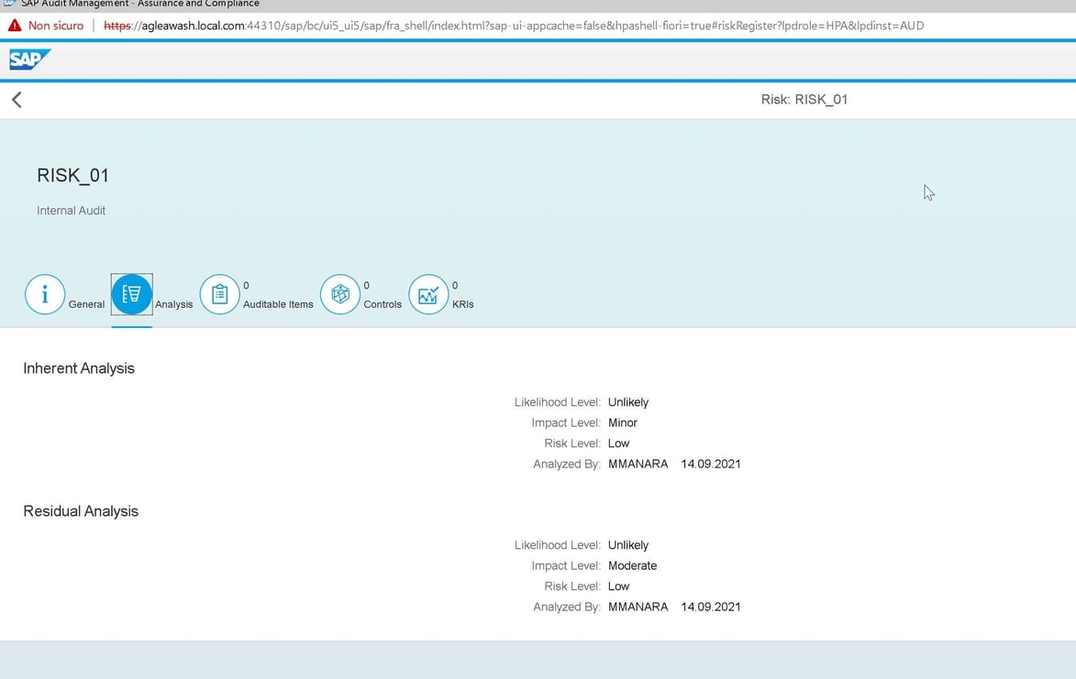
Task: Click the back navigation arrow
Action: (16, 99)
